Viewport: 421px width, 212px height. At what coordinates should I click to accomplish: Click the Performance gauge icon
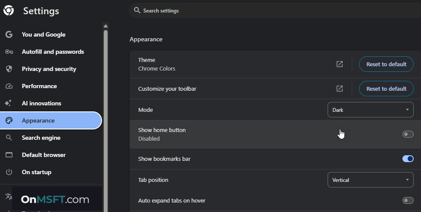pyautogui.click(x=9, y=86)
